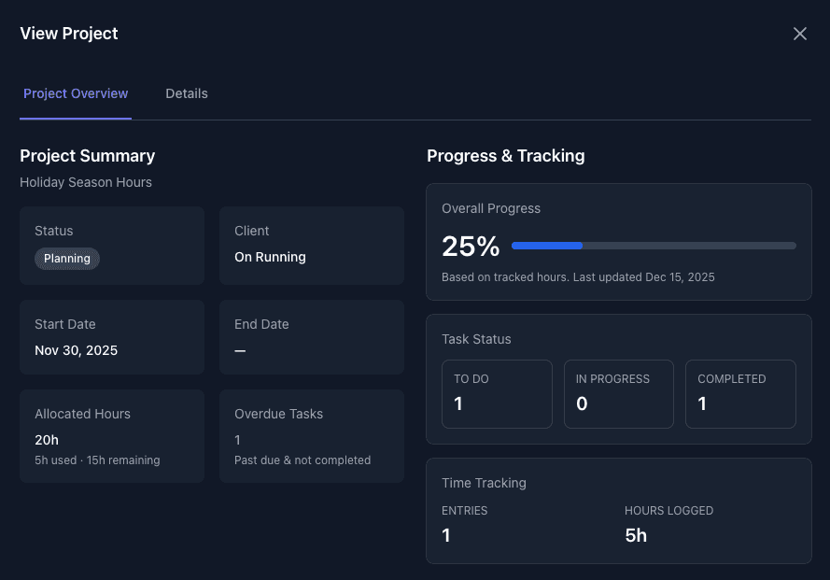Select the empty End Date field
This screenshot has width=830, height=580.
pos(311,337)
